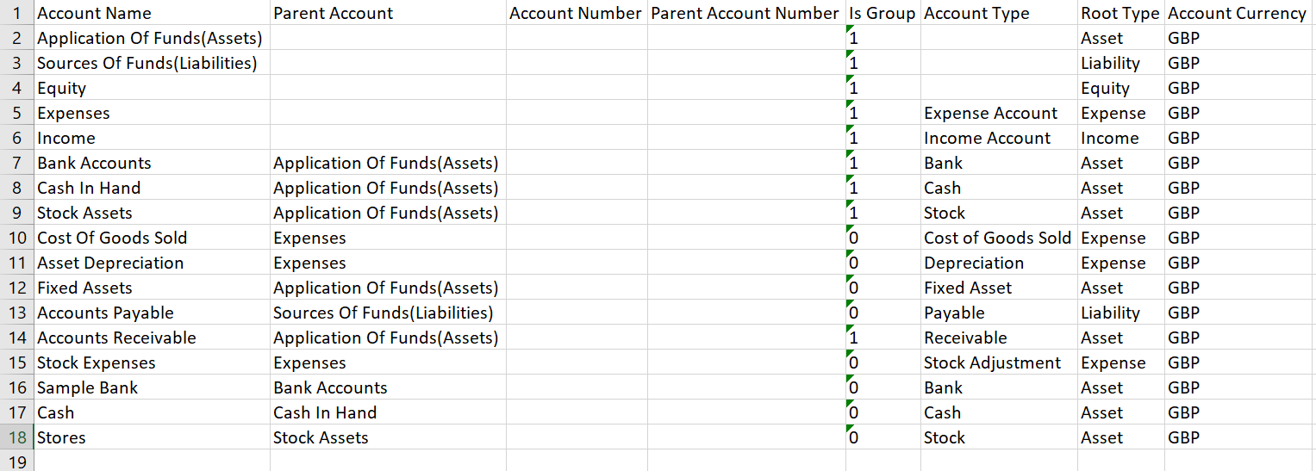The height and width of the screenshot is (471, 1316).
Task: Click the "Is Group" header cell
Action: tap(882, 13)
